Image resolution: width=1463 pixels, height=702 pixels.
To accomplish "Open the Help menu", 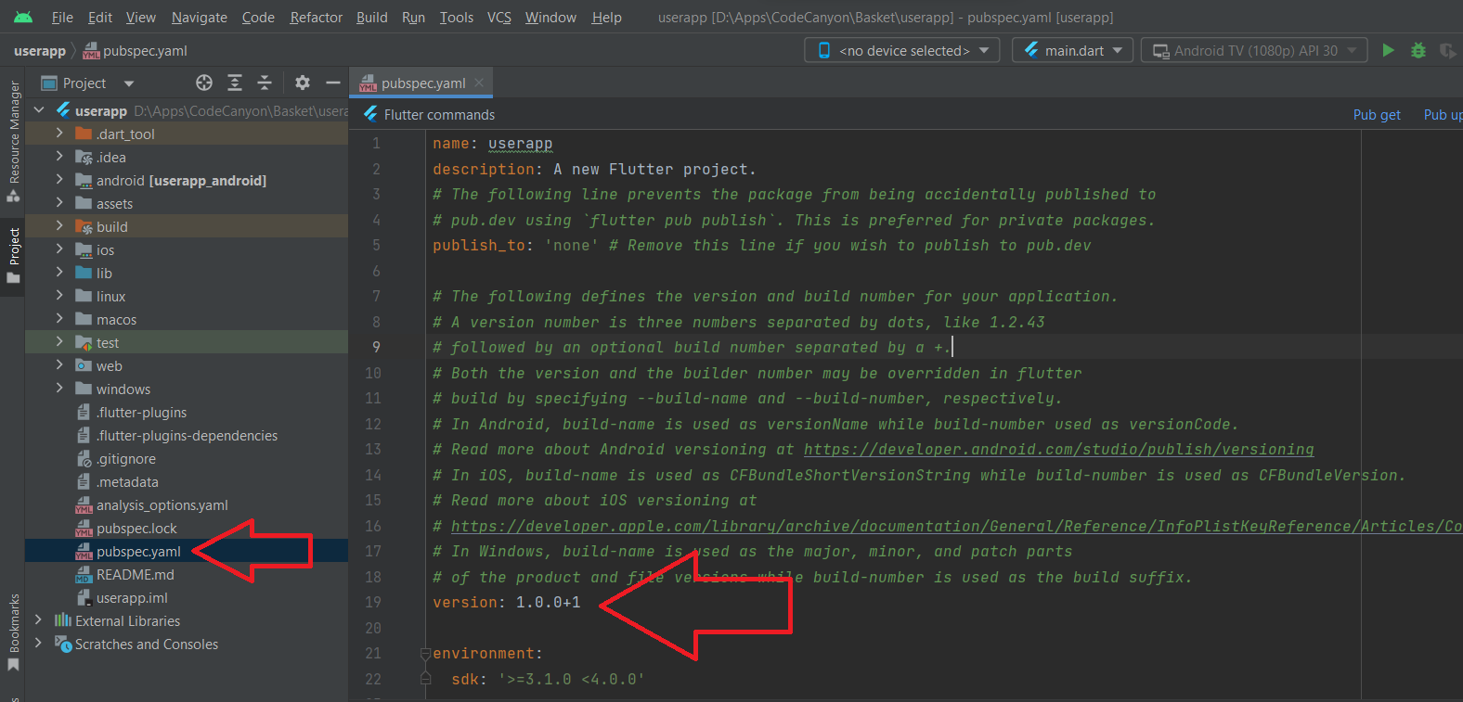I will pyautogui.click(x=606, y=17).
